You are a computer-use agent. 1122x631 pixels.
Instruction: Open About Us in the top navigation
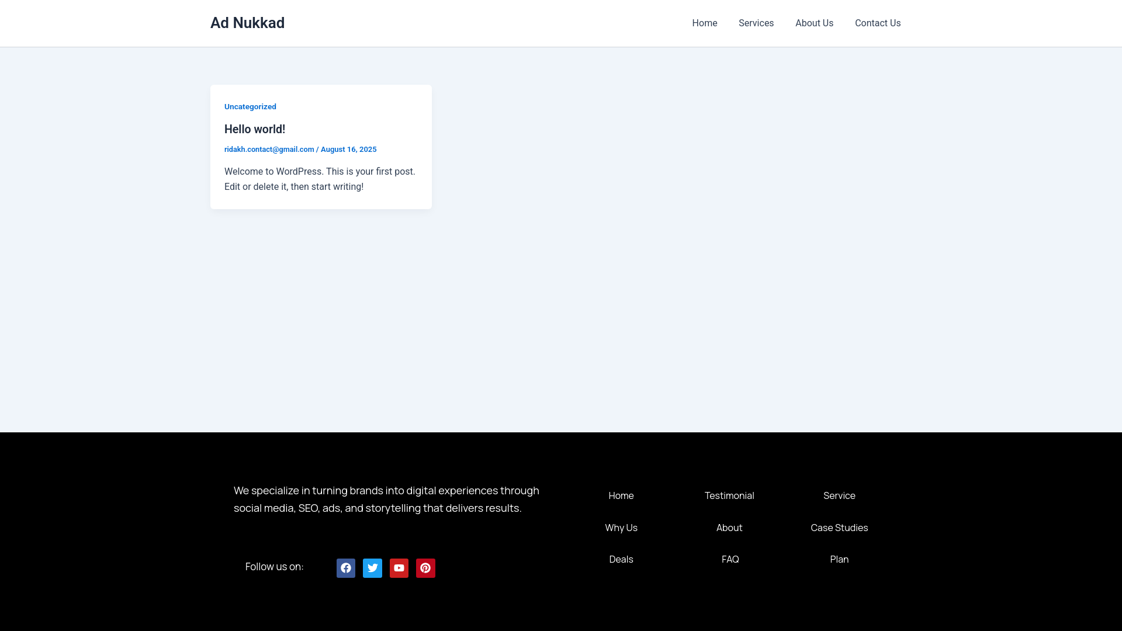point(814,23)
